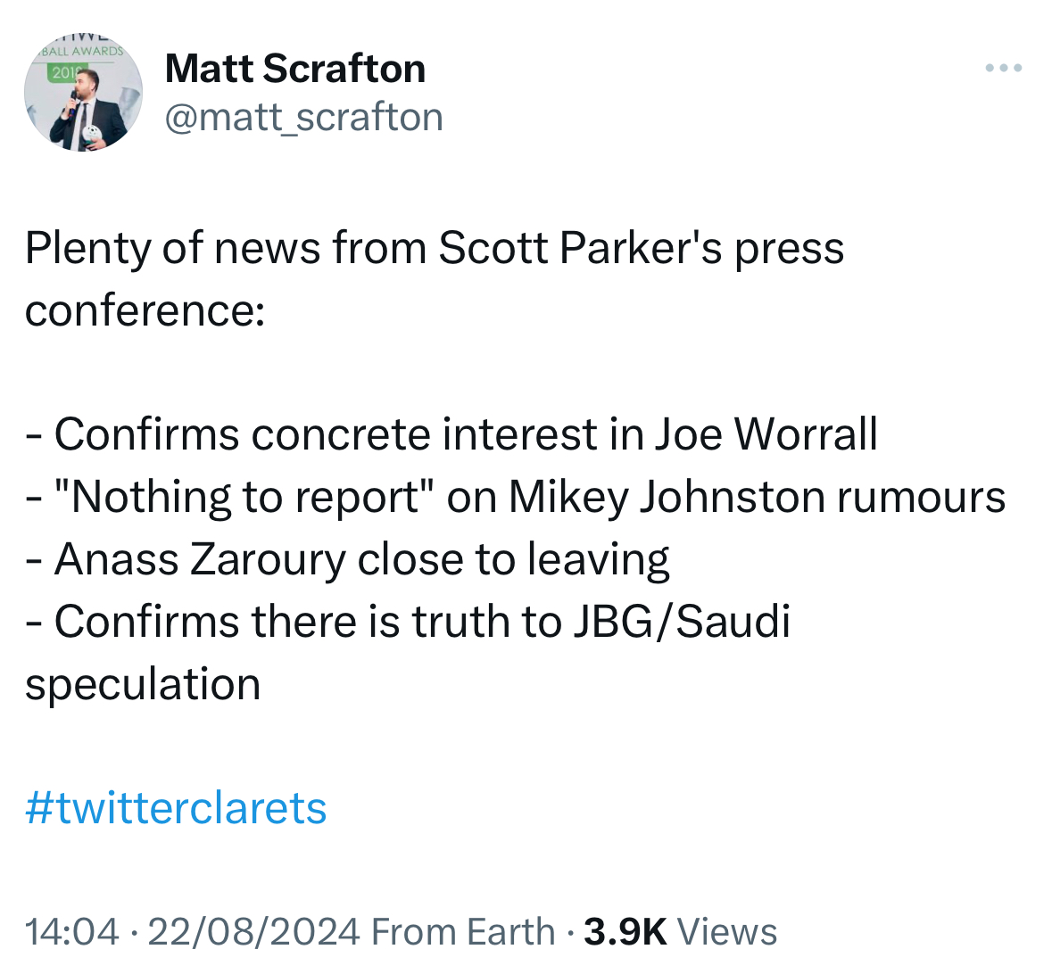Click the name Mikey Johnston
The width and height of the screenshot is (1052, 974).
[x=668, y=497]
